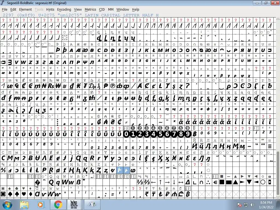
Task: Open the Element menu
Action: click(x=25, y=10)
